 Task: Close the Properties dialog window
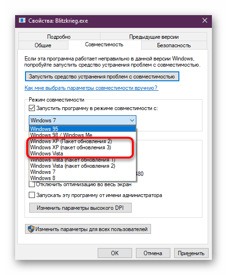(204, 20)
